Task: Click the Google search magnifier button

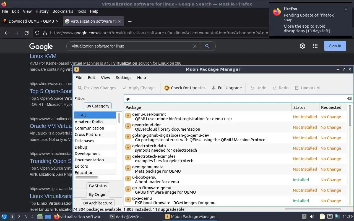Action: pos(207,46)
